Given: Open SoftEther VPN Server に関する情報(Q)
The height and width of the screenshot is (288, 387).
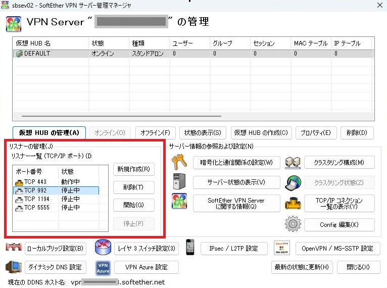Looking at the screenshot, I should coord(236,203).
